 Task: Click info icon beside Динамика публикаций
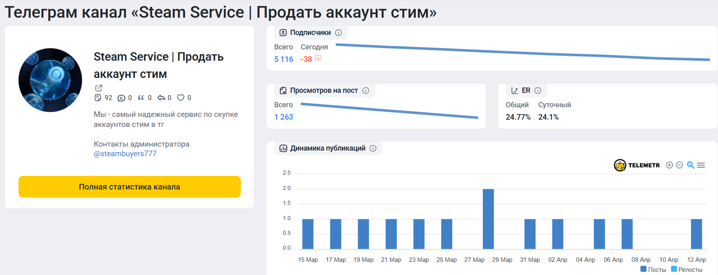tap(373, 148)
